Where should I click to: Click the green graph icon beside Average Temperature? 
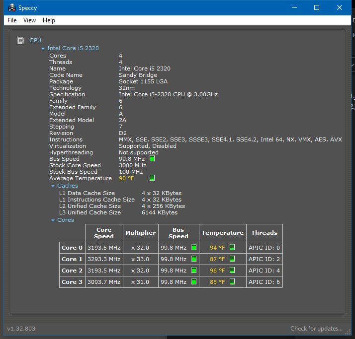(152, 178)
